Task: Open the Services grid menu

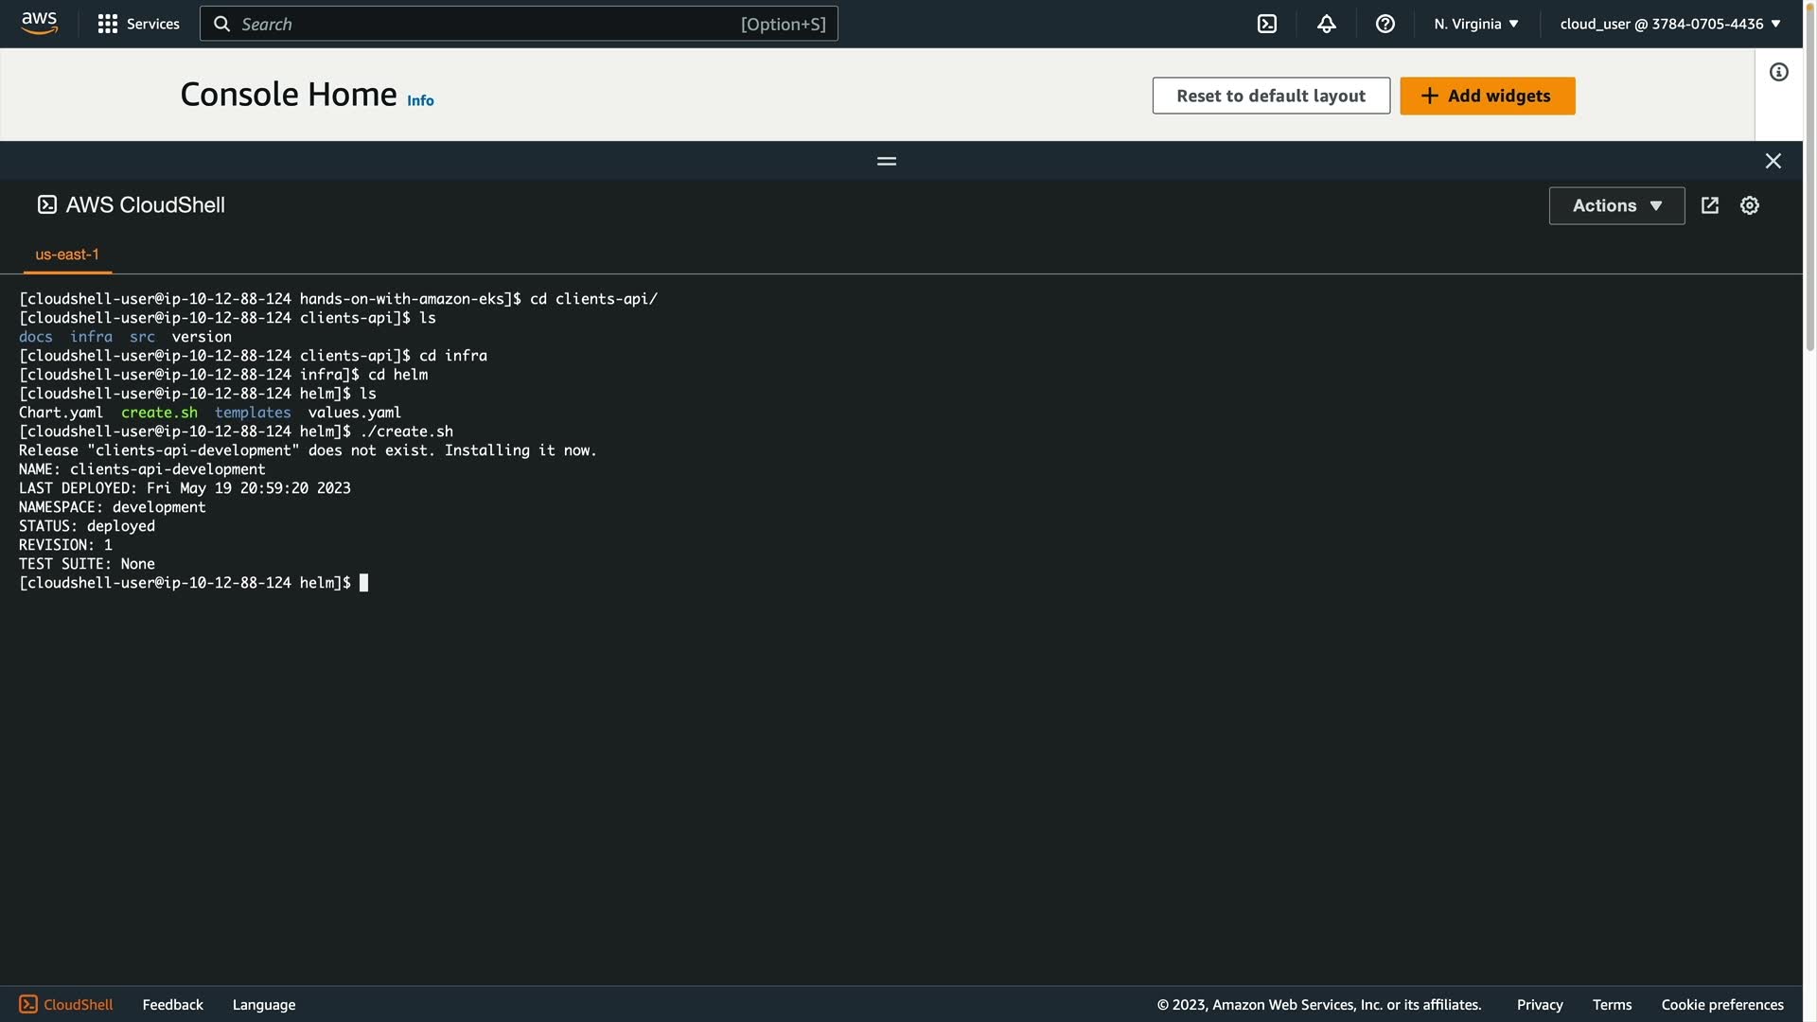Action: pos(138,24)
